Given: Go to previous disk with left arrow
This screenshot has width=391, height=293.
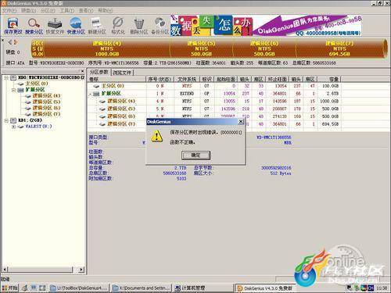Looking at the screenshot, I should tap(10, 42).
